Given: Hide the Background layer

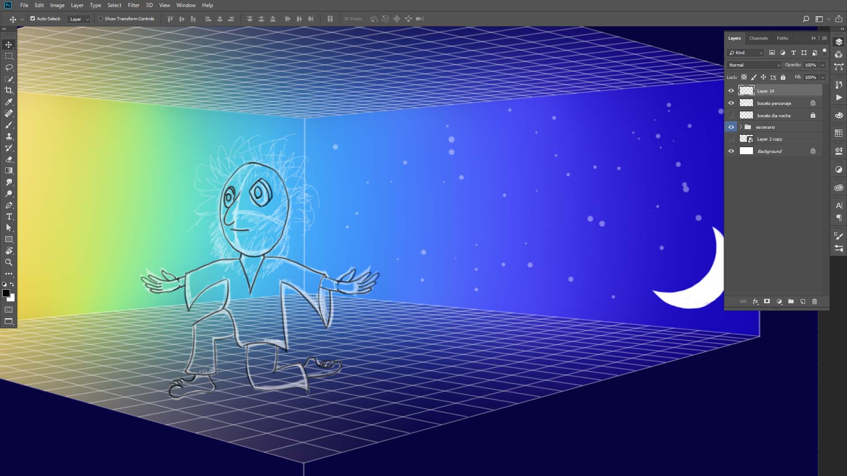Looking at the screenshot, I should click(x=731, y=151).
